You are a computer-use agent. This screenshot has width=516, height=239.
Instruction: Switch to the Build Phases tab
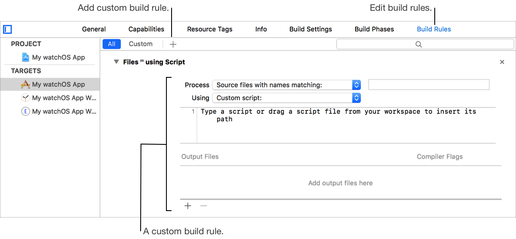(x=374, y=29)
